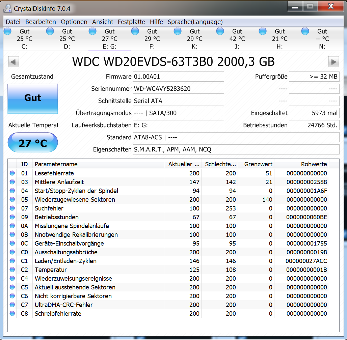Viewport: 347px width, 340px height.
Task: Select drive E: G: status orb
Action: pos(92,31)
